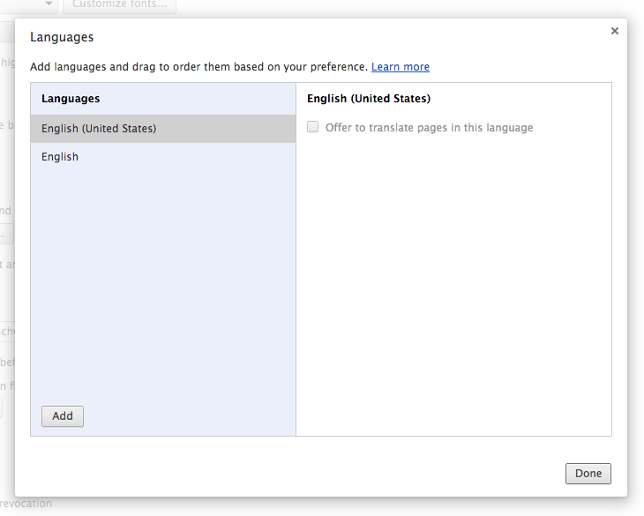Click the "English (United States)" heading in right pane
This screenshot has height=516, width=644.
pyautogui.click(x=369, y=99)
